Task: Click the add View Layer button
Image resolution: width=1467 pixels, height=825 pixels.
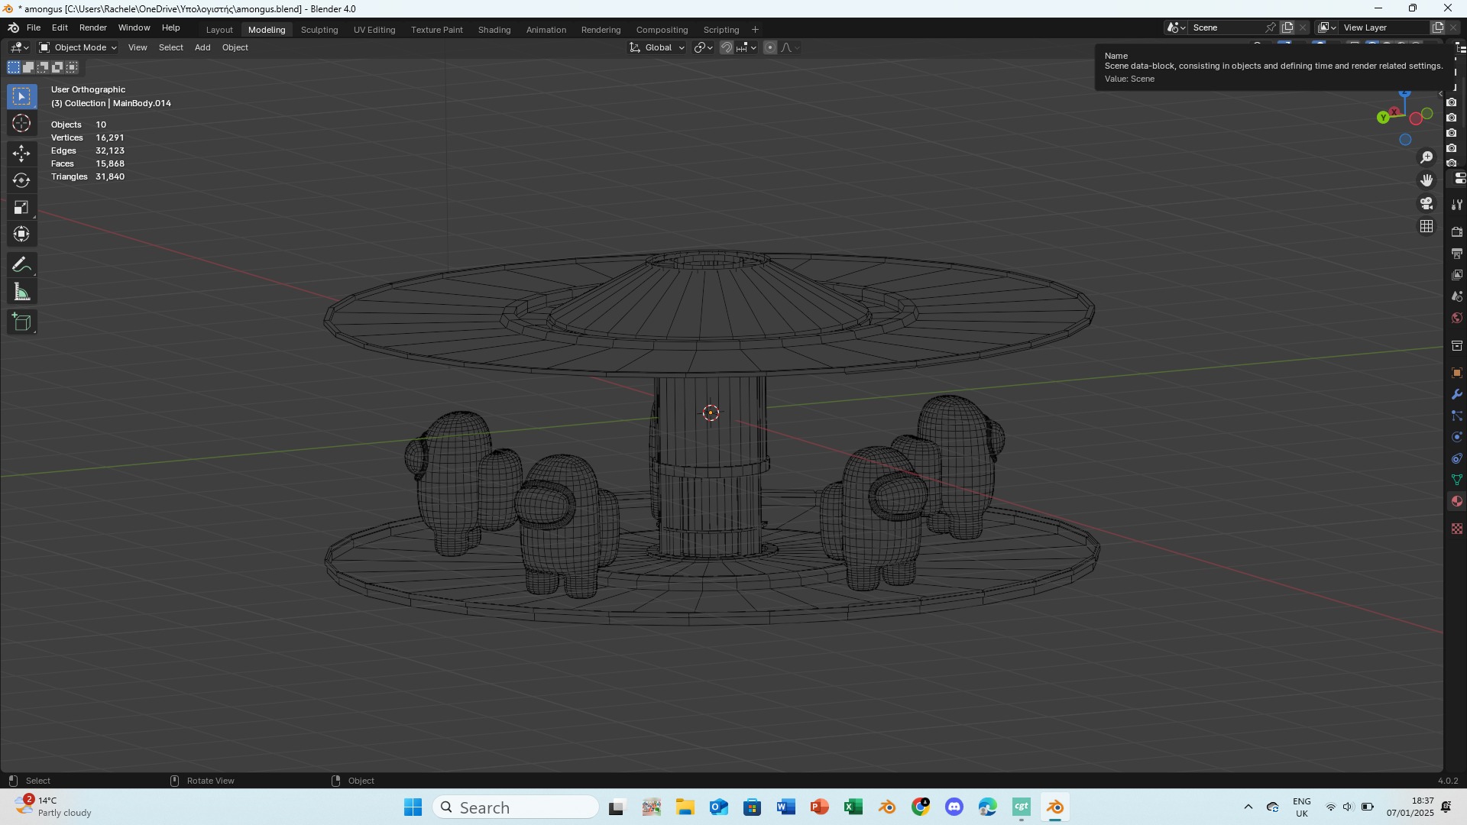Action: pyautogui.click(x=1438, y=27)
